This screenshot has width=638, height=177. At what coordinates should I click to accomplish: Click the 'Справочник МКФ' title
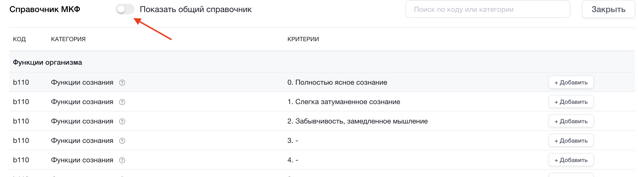pos(45,9)
